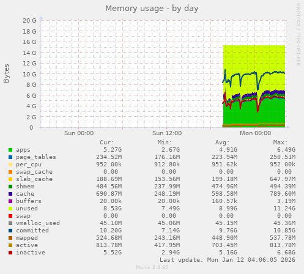Click the committed current value 10.20G
This screenshot has width=304, height=274.
coord(111,231)
